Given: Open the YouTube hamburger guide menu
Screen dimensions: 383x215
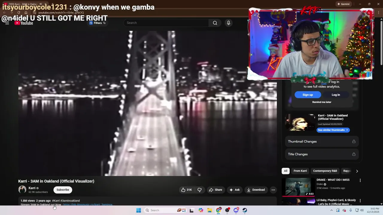Looking at the screenshot, I should tap(7, 23).
